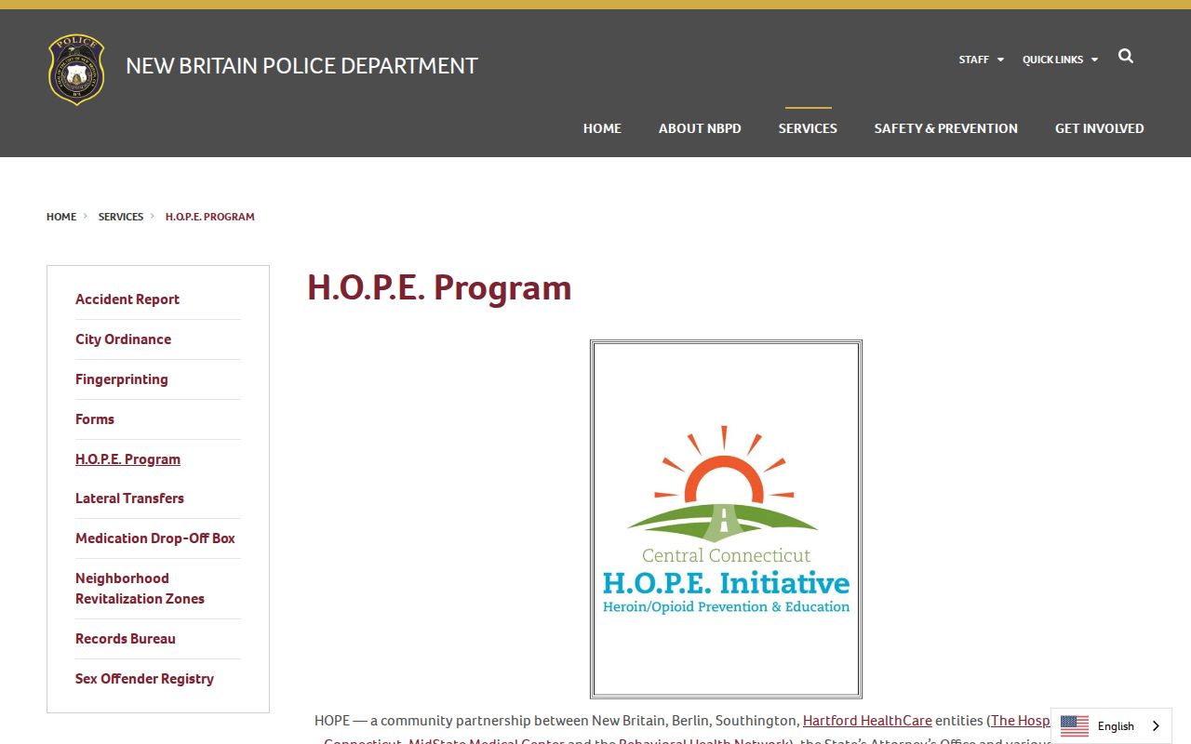Open Fingerprinting sidebar link
The image size is (1191, 744).
[122, 379]
